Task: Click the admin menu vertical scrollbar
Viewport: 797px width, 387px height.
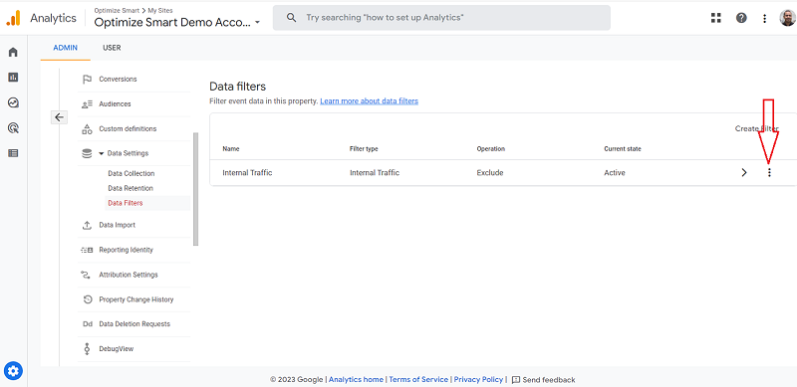Action: 196,189
